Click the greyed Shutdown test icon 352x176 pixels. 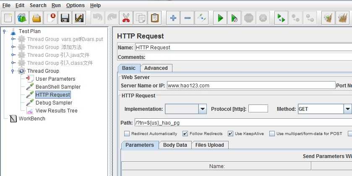coord(263,18)
